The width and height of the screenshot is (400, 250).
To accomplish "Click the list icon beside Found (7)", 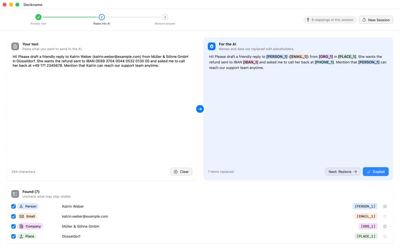I will click(15, 194).
